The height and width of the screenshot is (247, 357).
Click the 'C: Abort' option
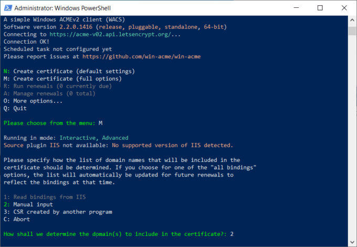click(17, 220)
